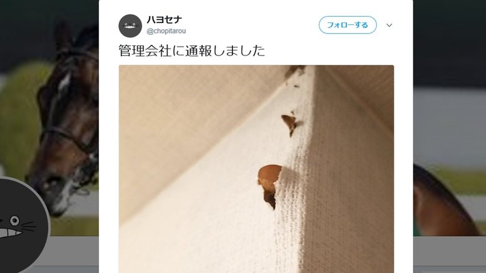Open the @chopitarou handle link
This screenshot has width=486, height=273.
point(166,31)
